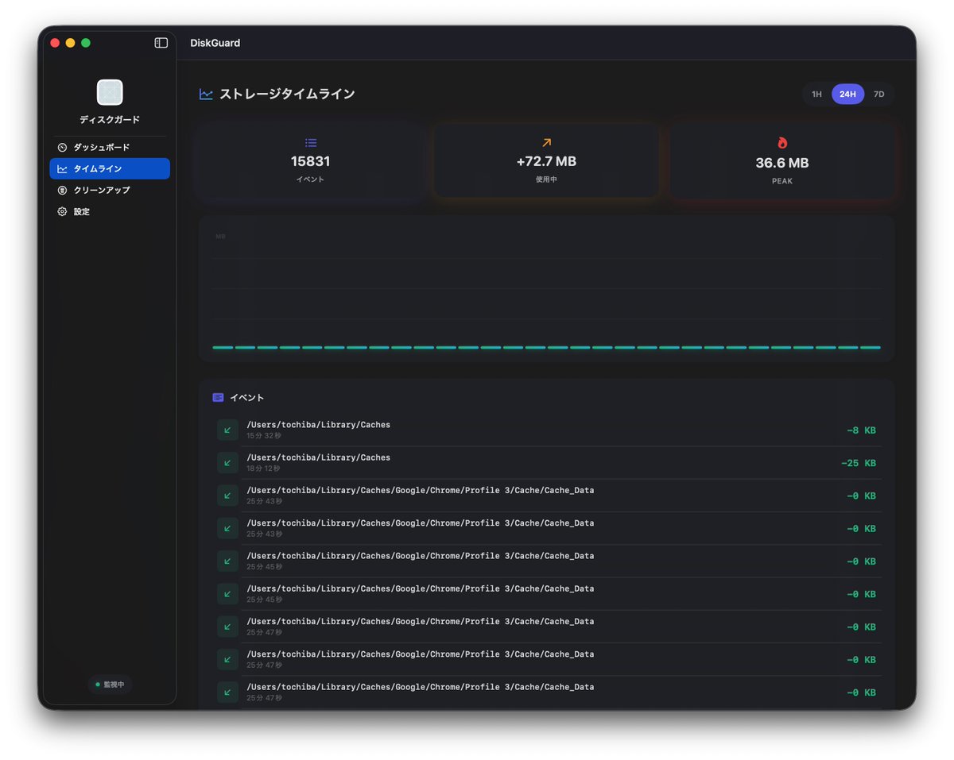Click the arrow icon of 18分12秒 event
954x760 pixels.
pos(227,462)
